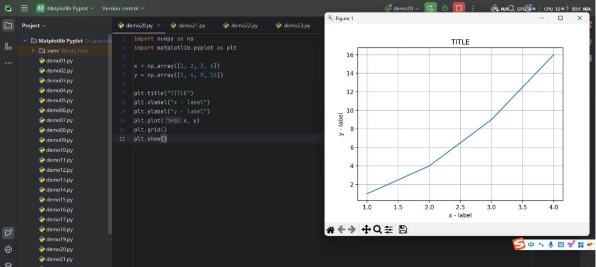Select demo20.py in project tree

pyautogui.click(x=56, y=249)
